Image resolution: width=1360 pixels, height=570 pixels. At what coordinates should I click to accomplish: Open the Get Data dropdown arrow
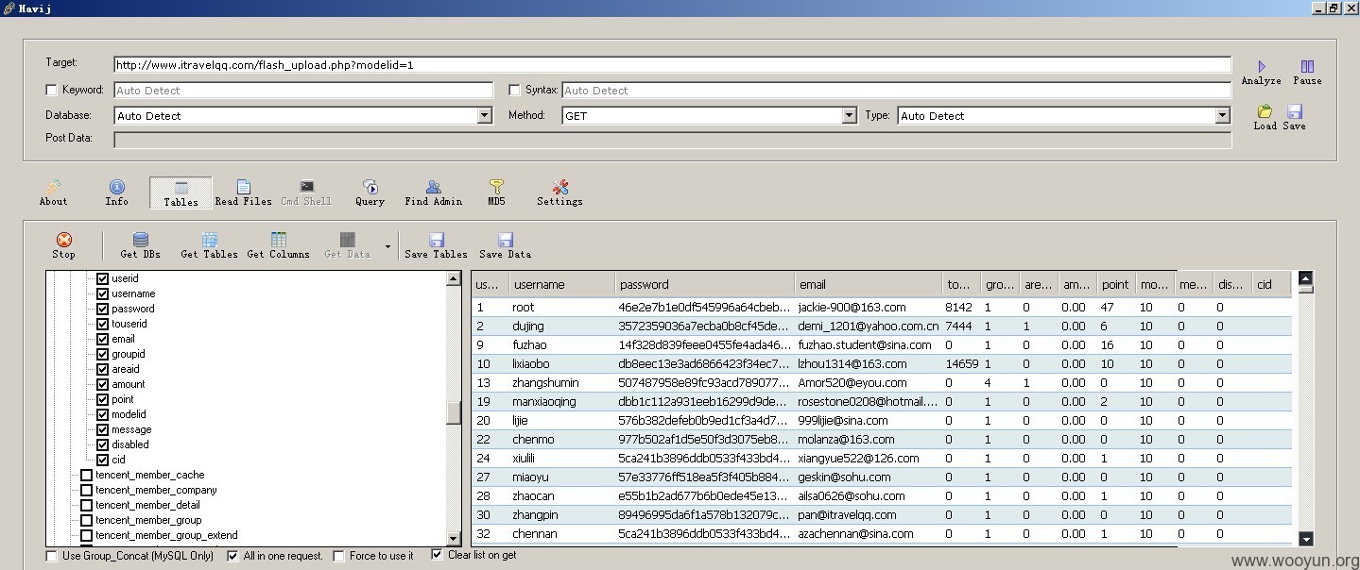pyautogui.click(x=387, y=247)
